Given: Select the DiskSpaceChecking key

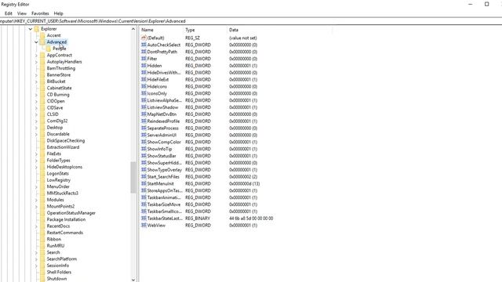Looking at the screenshot, I should point(66,141).
